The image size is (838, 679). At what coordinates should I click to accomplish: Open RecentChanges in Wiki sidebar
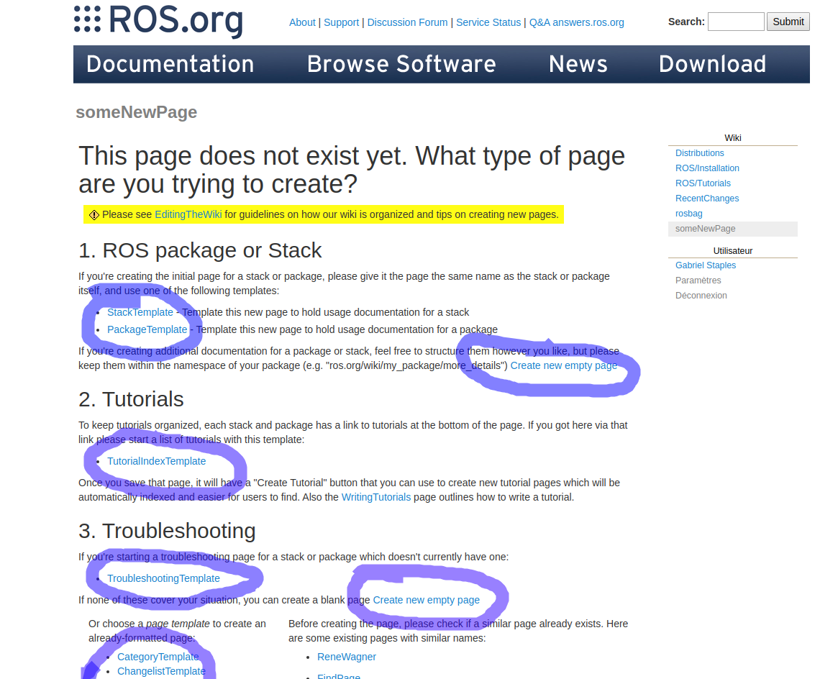707,199
